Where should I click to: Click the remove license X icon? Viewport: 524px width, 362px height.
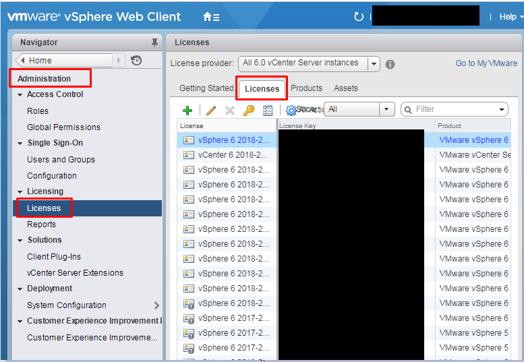tap(230, 110)
